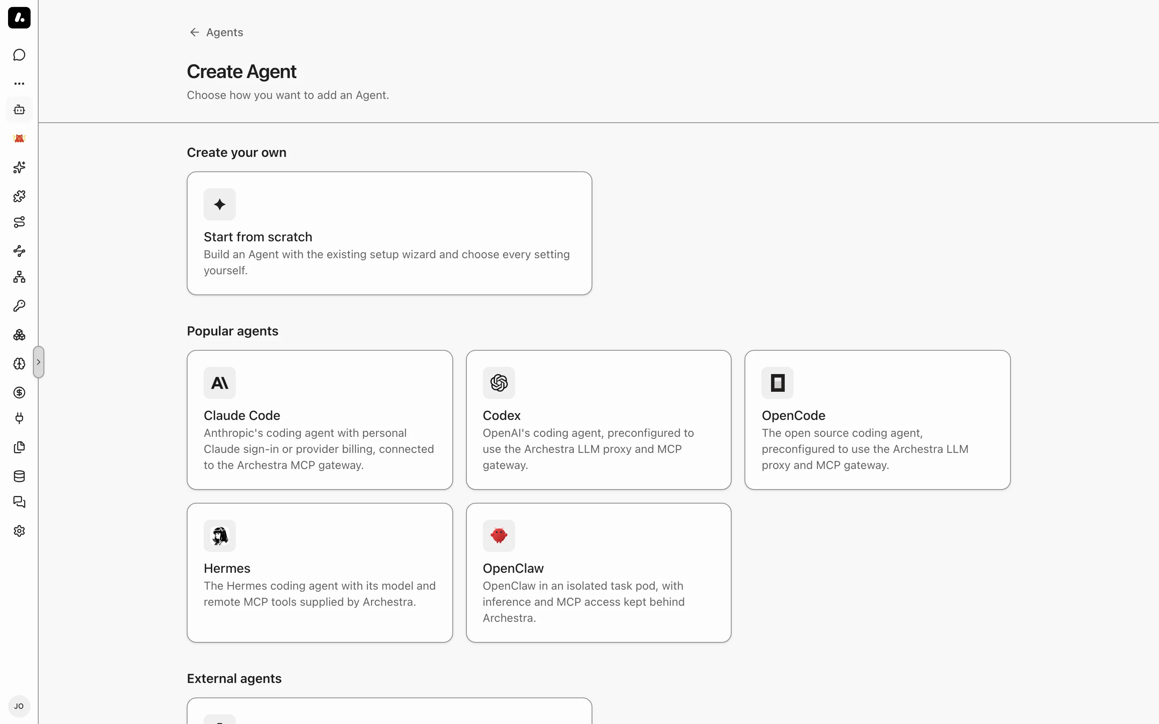Click the Hermes portrait icon
The image size is (1159, 724).
[x=220, y=536]
